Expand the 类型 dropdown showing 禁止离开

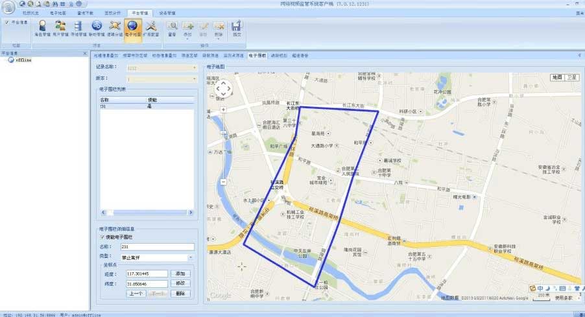click(x=191, y=257)
